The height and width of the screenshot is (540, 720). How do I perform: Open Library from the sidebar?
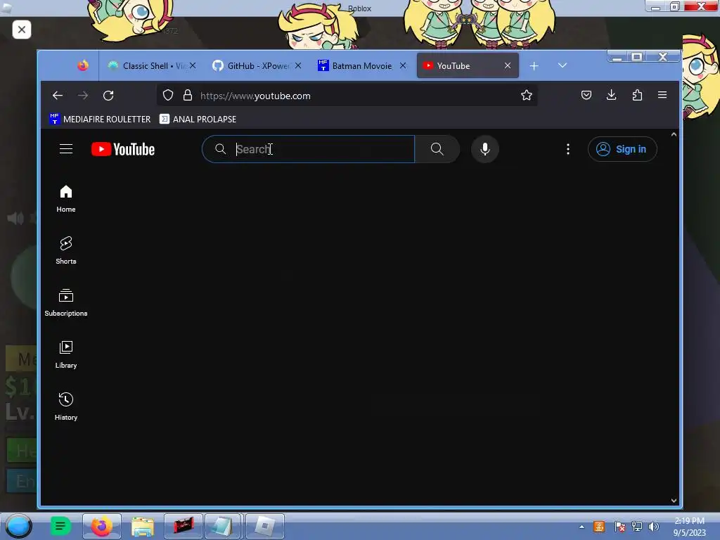66,354
